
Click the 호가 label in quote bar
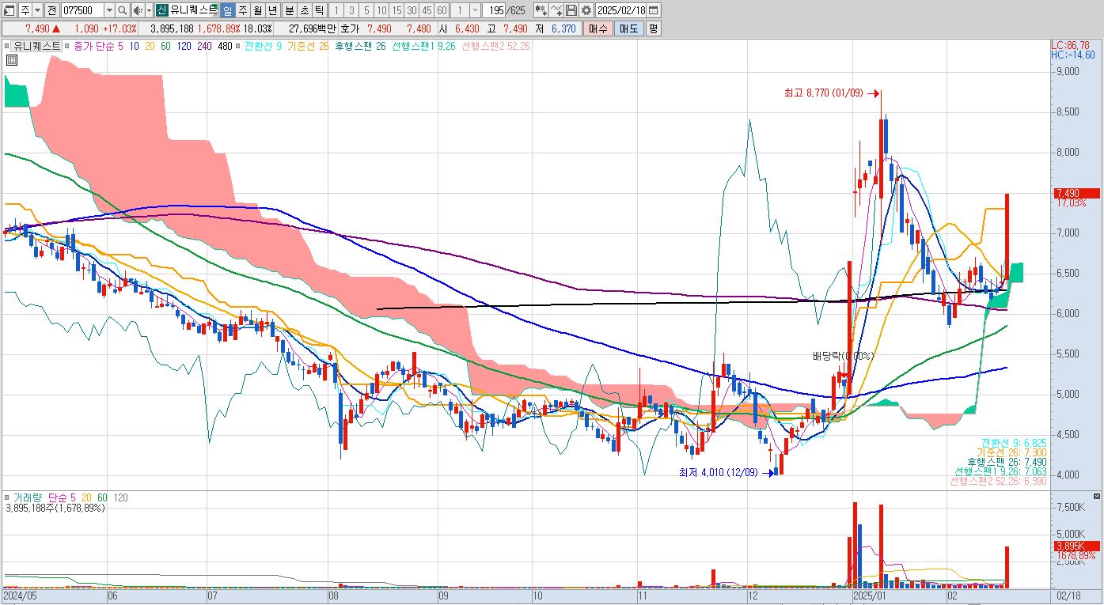[350, 28]
